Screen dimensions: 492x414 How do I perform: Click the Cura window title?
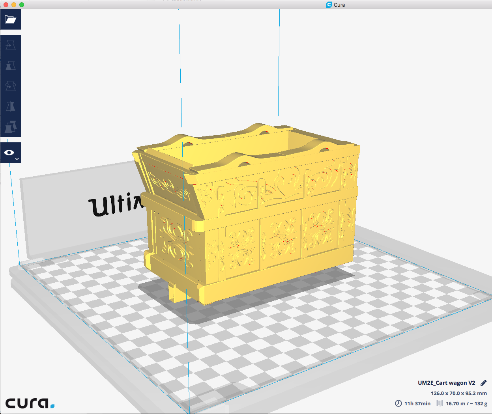(x=339, y=5)
